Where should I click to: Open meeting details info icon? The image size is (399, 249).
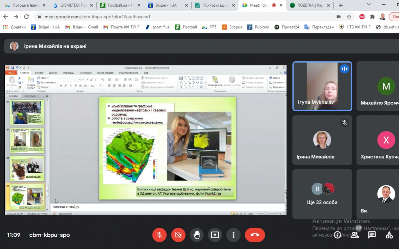pos(338,235)
